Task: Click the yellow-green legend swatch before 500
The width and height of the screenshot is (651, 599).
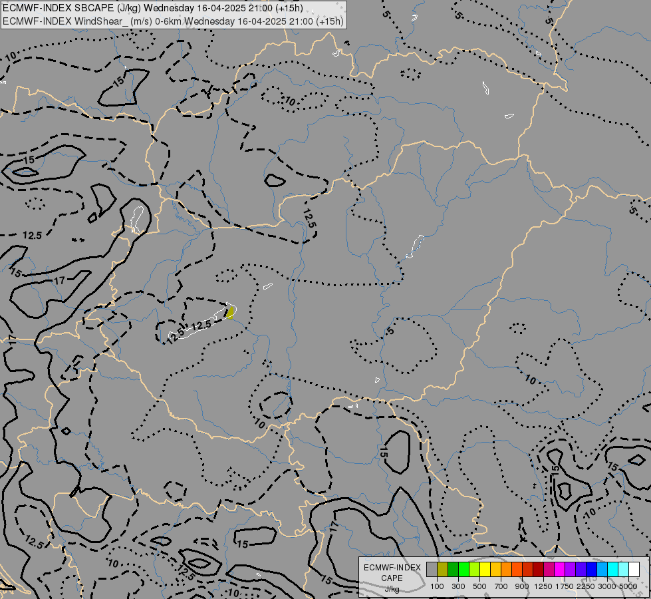Action: (474, 569)
